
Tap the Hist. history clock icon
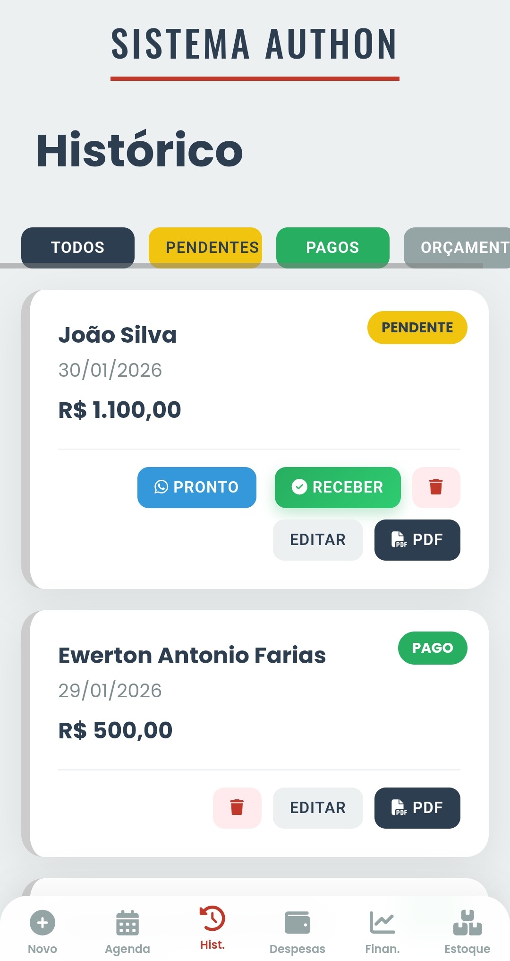coord(212,918)
